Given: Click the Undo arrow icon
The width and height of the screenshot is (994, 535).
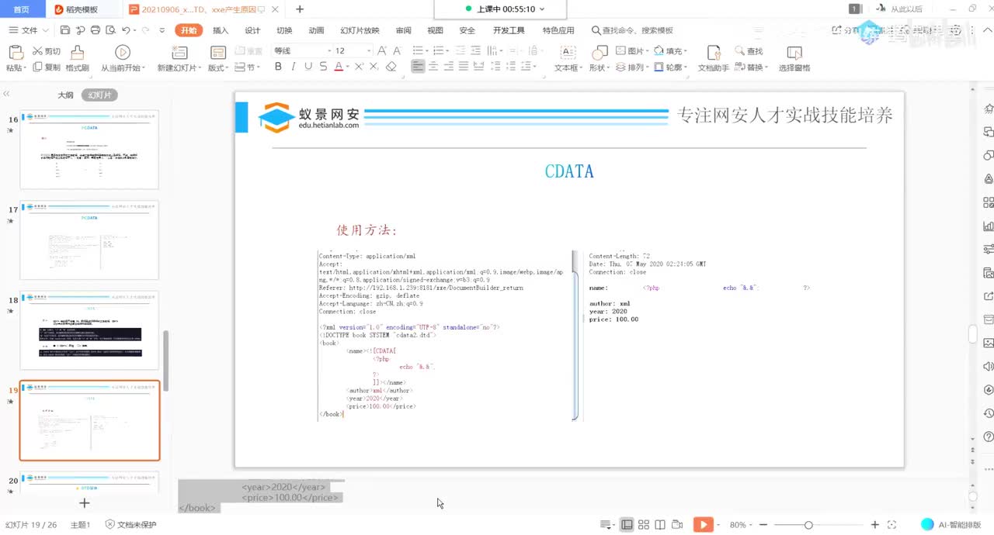Looking at the screenshot, I should point(125,30).
